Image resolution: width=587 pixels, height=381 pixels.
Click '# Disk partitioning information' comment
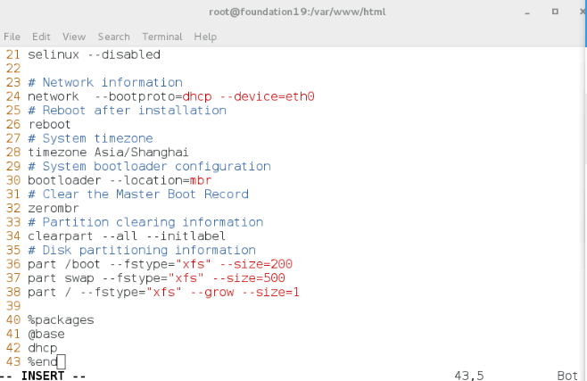click(x=142, y=250)
